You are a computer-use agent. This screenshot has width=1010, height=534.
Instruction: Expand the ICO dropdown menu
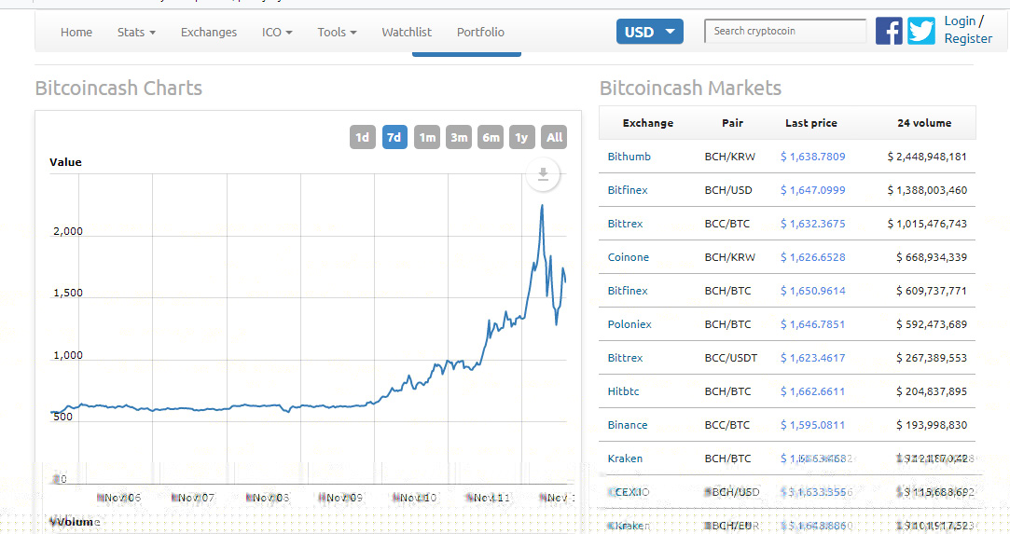[277, 32]
